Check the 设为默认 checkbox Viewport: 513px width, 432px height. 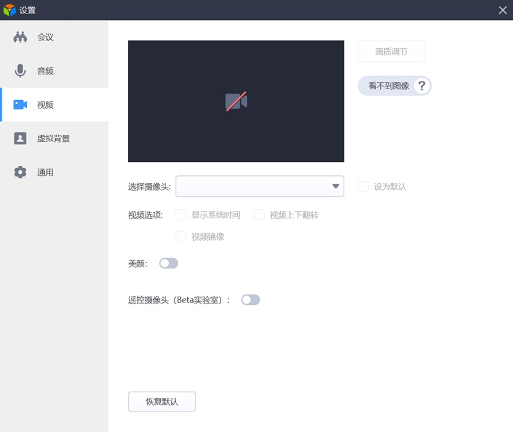click(x=362, y=186)
